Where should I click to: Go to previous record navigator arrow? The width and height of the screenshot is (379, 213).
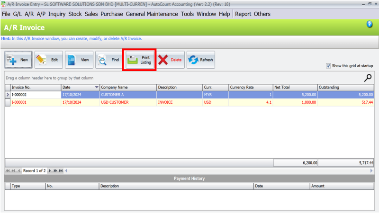click(19, 171)
